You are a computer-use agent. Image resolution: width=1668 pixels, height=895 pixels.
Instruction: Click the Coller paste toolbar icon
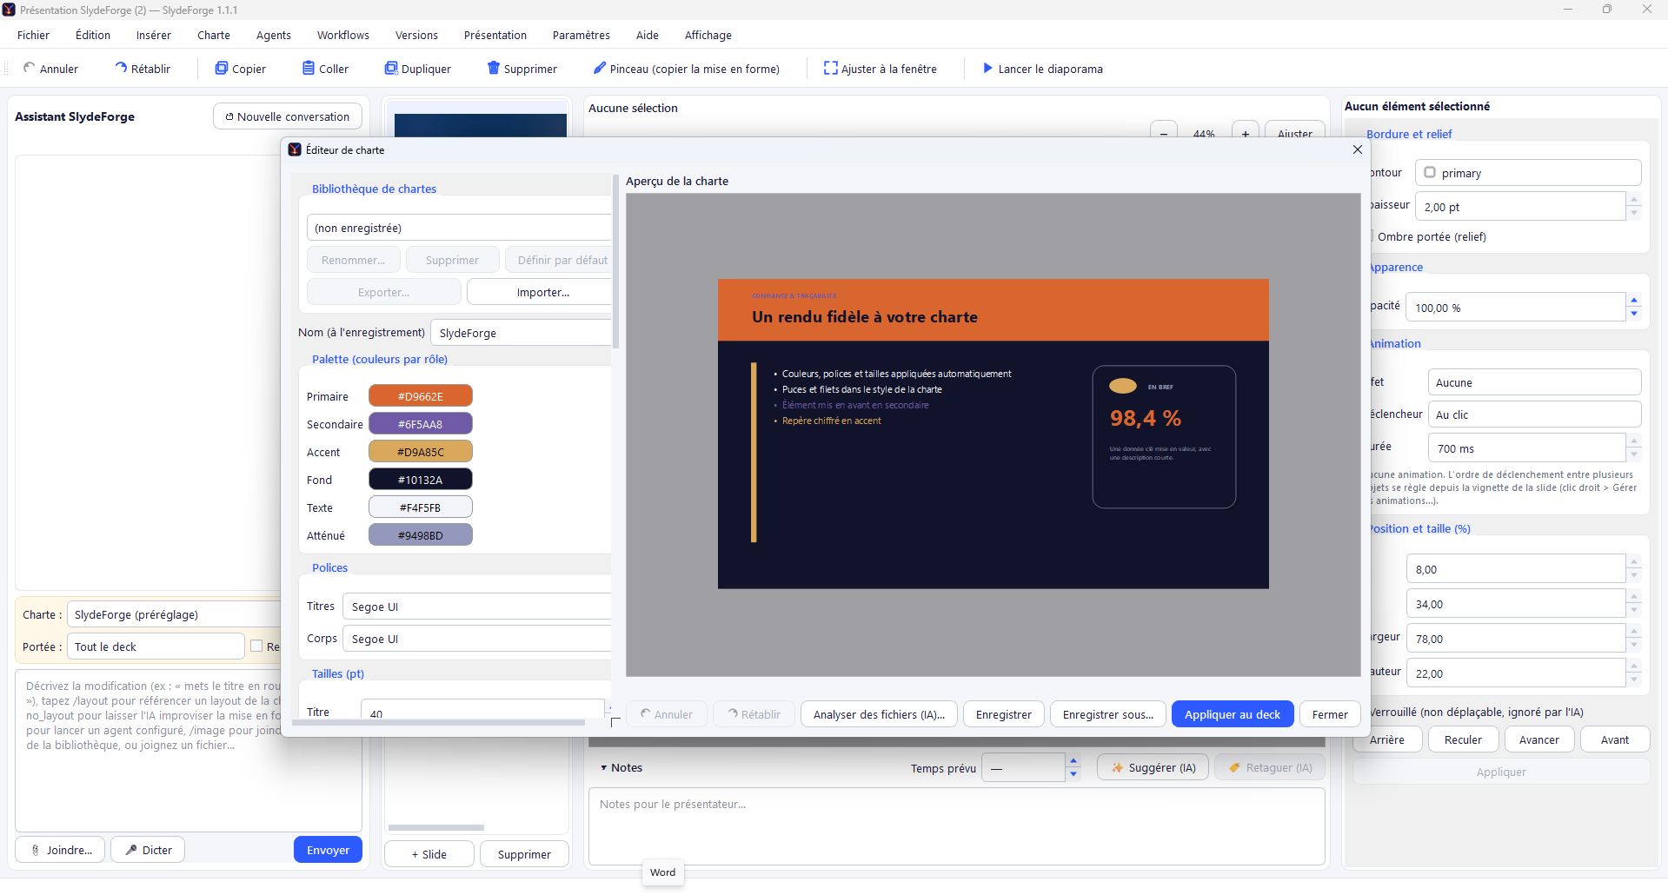tap(309, 68)
